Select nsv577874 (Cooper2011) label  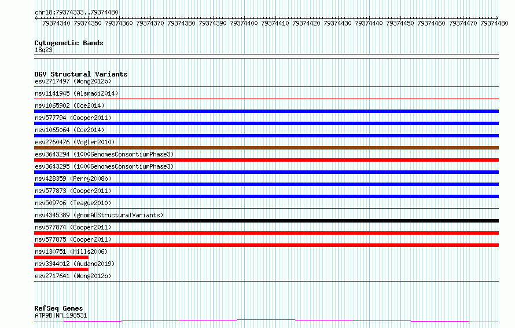tap(73, 227)
